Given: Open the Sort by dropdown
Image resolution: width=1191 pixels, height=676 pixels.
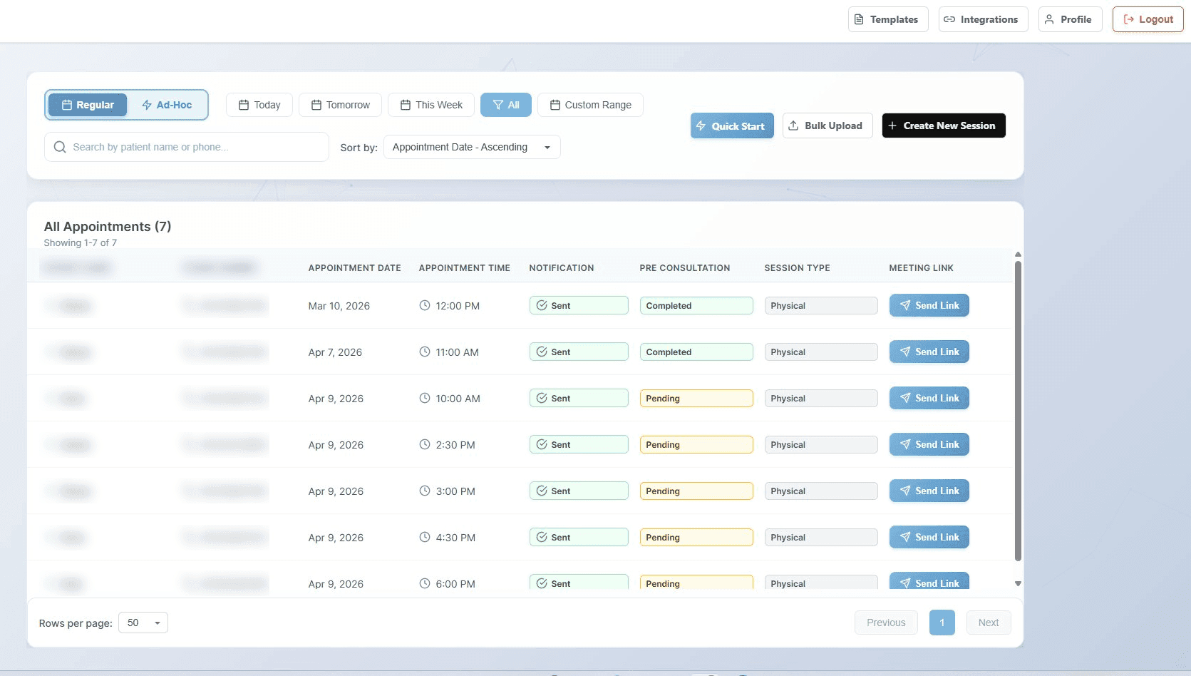Looking at the screenshot, I should coord(471,147).
